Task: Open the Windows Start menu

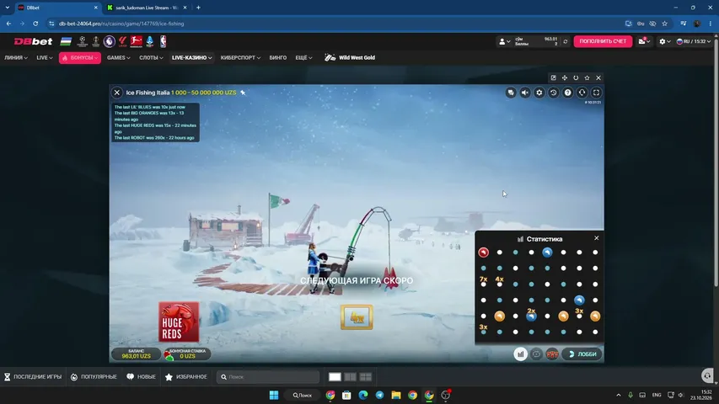Action: tap(274, 395)
